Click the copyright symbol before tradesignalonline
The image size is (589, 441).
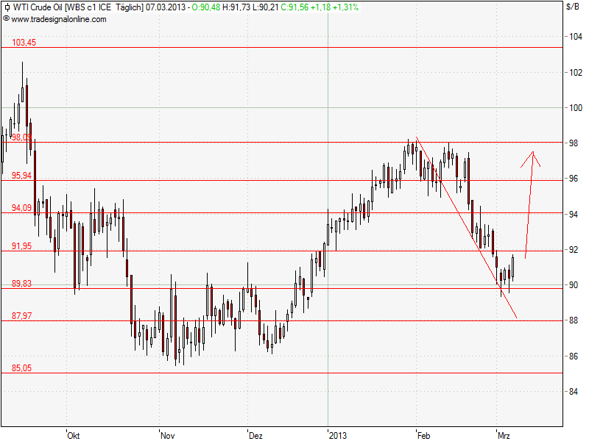tap(6, 19)
